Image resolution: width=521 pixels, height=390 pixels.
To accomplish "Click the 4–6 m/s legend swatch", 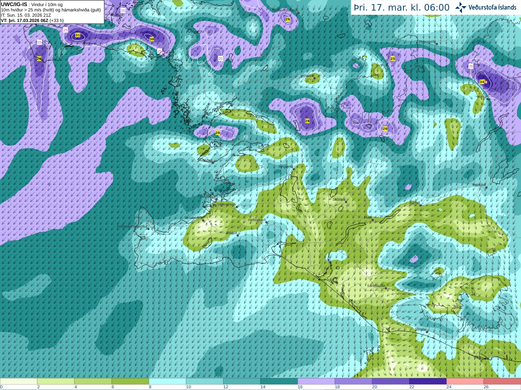I will point(93,381).
